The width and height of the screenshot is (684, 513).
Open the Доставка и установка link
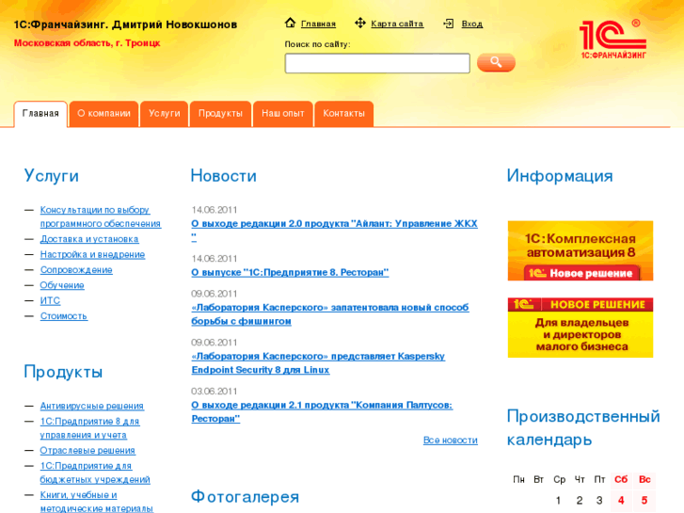[89, 239]
